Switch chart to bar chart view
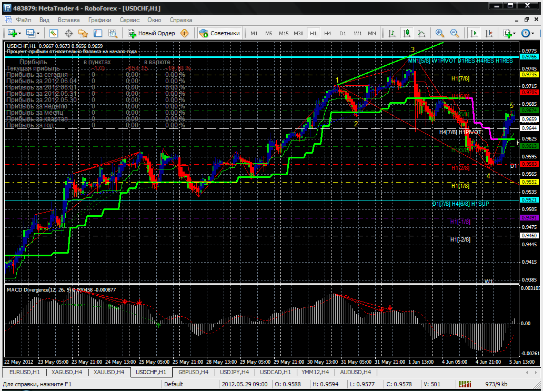The image size is (543, 391). 392,33
